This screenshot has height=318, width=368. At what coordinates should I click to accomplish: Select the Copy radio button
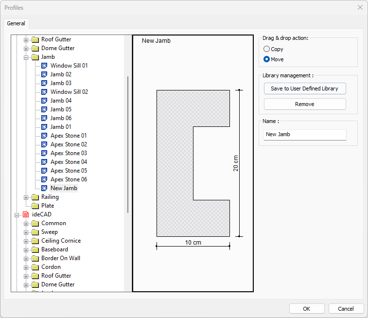[x=266, y=49]
